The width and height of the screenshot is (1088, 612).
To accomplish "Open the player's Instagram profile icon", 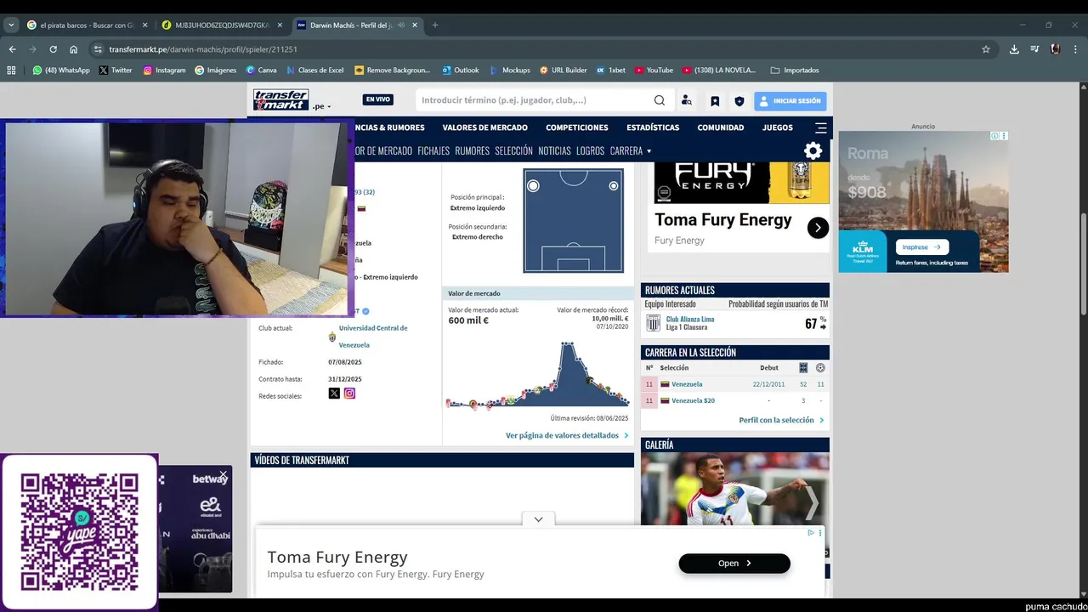I will [349, 394].
